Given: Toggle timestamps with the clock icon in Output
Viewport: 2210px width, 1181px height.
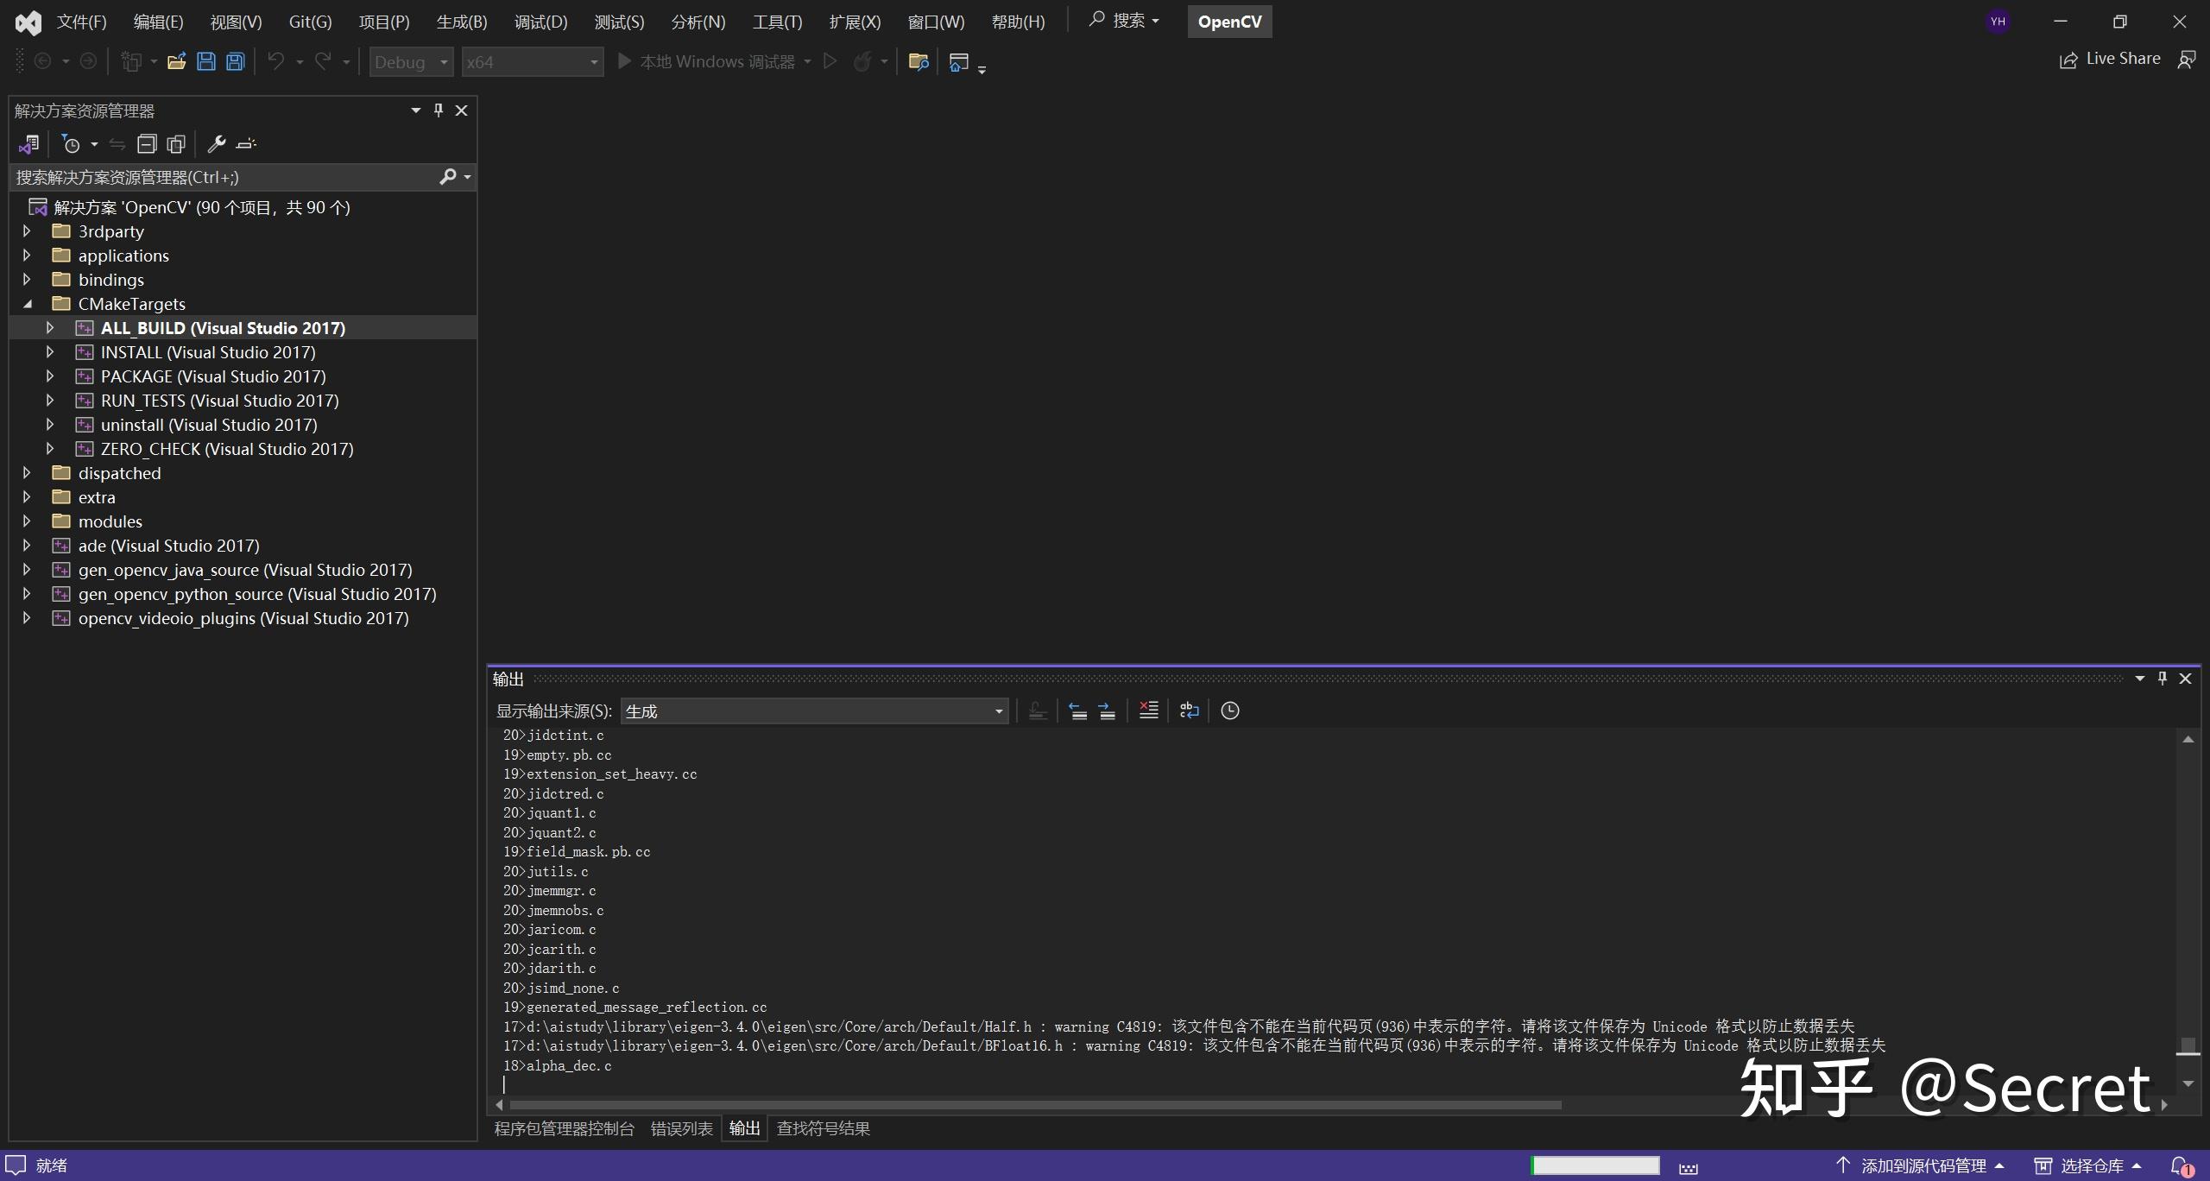Looking at the screenshot, I should click(x=1229, y=710).
